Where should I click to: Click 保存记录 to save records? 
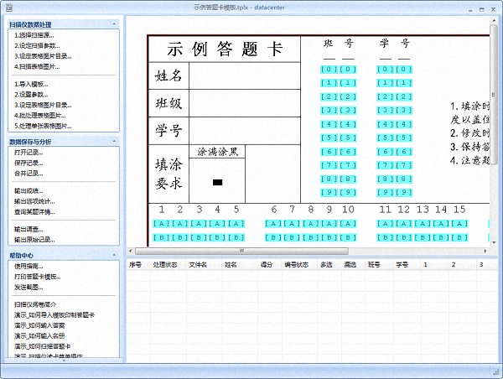29,163
